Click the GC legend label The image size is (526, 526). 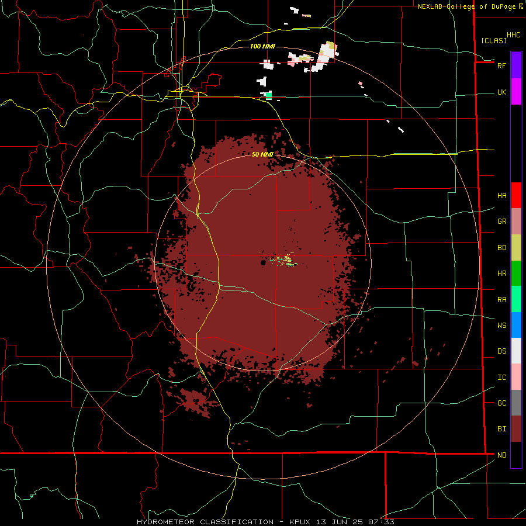click(x=501, y=403)
